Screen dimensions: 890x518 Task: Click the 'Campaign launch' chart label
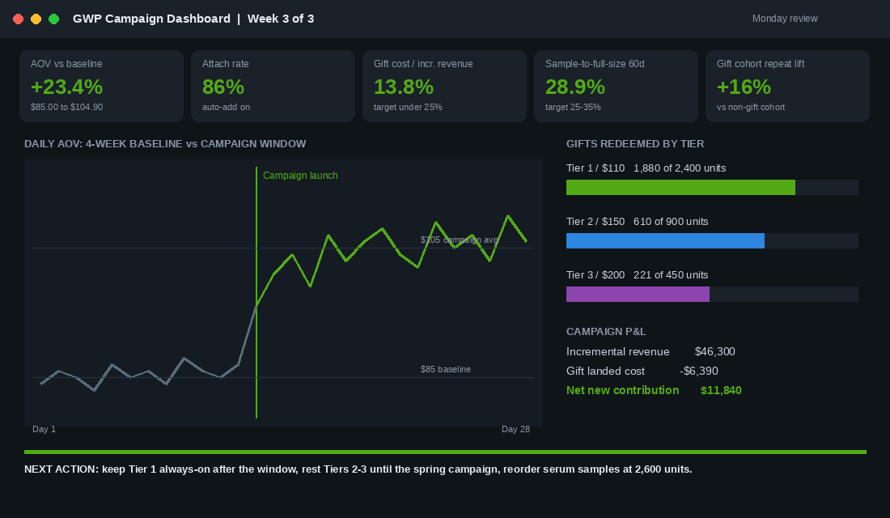click(x=300, y=176)
